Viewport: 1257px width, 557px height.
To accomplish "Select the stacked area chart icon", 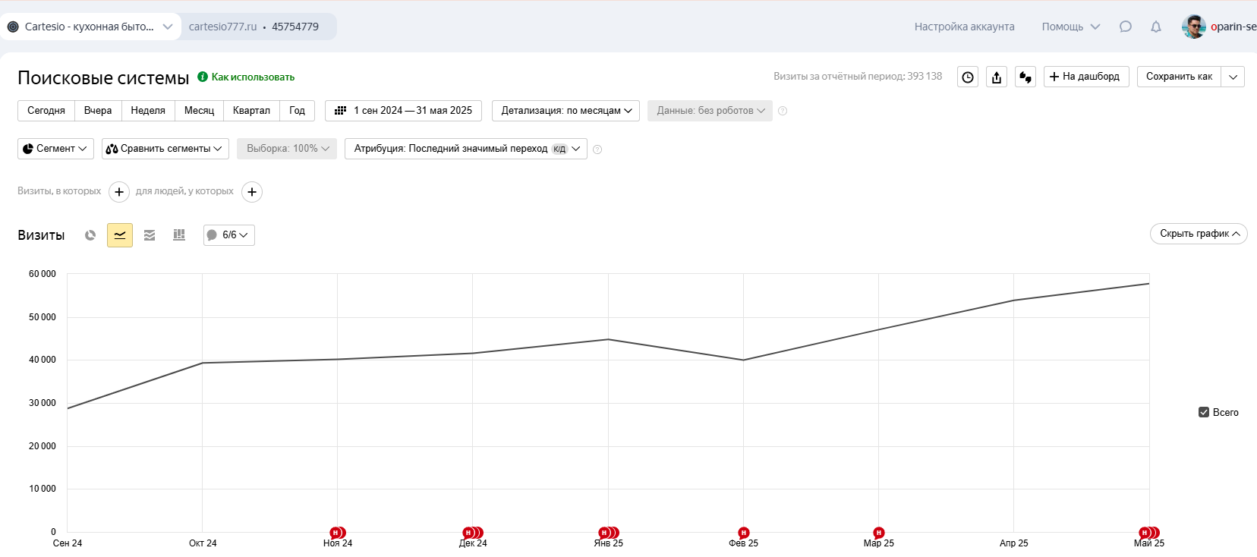I will 150,235.
